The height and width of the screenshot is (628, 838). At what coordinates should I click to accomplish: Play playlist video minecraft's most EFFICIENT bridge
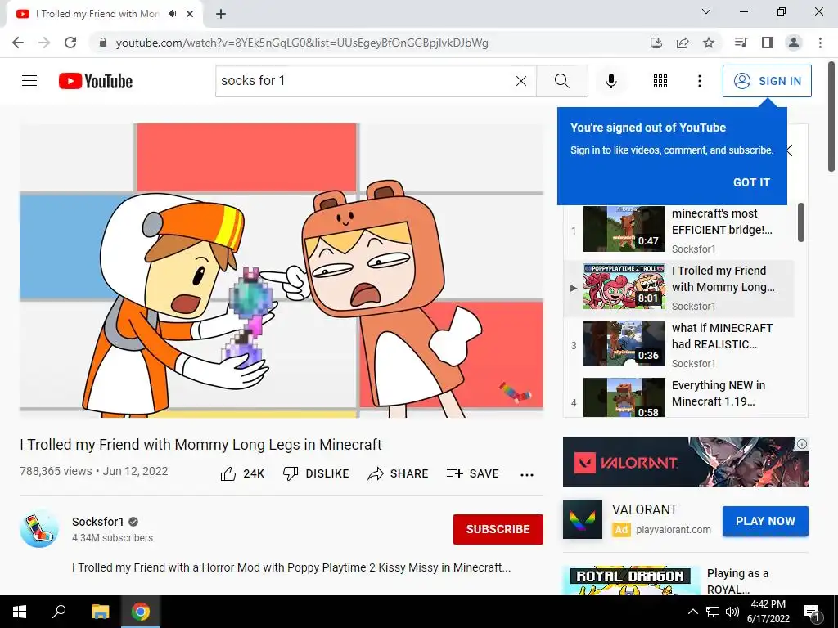coord(678,231)
